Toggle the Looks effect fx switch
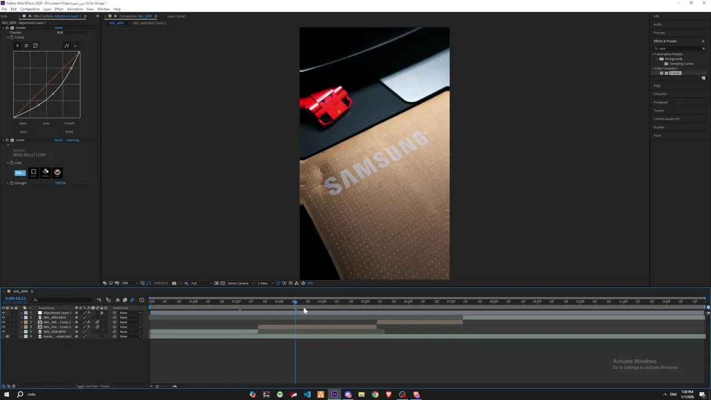The height and width of the screenshot is (400, 711). pyautogui.click(x=8, y=140)
